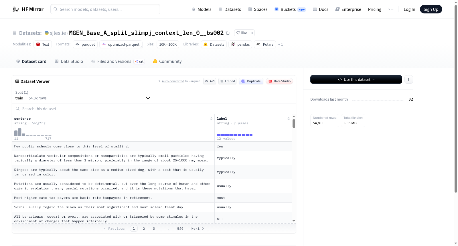458x246 pixels.
Task: Sort by sentence column arrows
Action: 211,119
